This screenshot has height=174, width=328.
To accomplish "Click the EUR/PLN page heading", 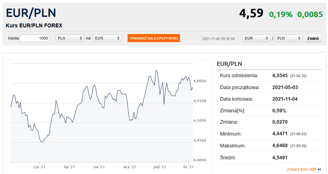I will pos(31,13).
